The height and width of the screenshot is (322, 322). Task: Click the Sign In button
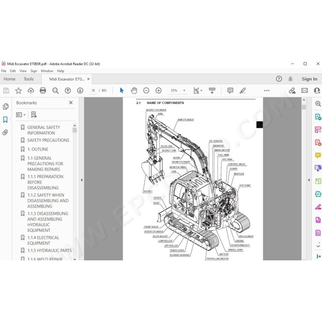(309, 79)
